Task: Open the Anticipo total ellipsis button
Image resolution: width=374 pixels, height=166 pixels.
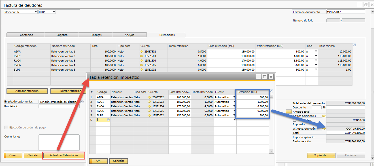Action: 289,112
